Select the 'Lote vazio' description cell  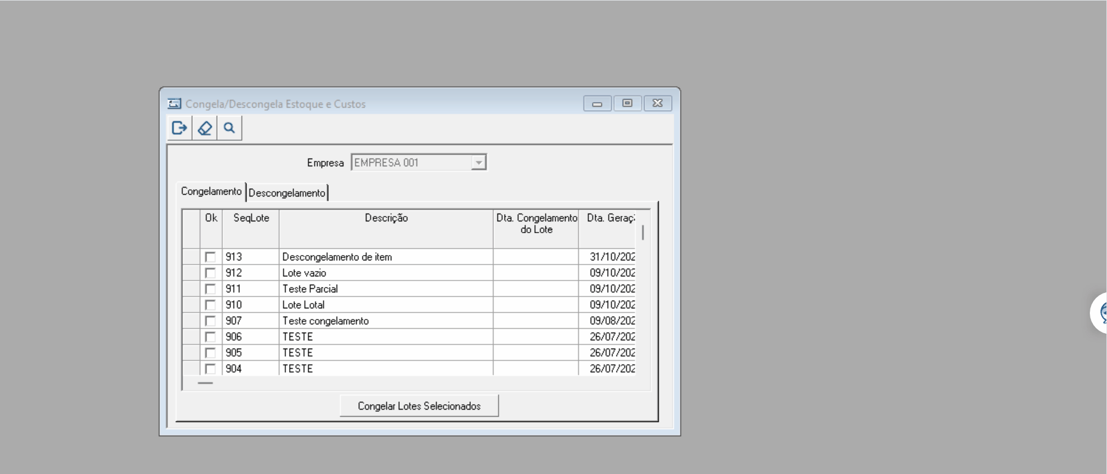coord(386,273)
